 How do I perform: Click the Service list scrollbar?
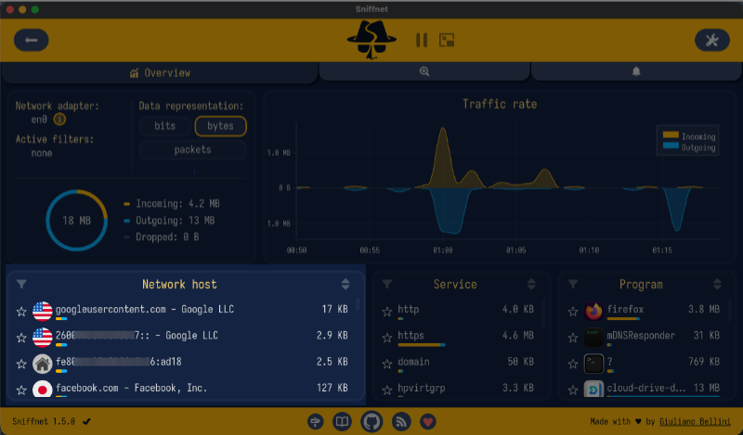[x=544, y=313]
